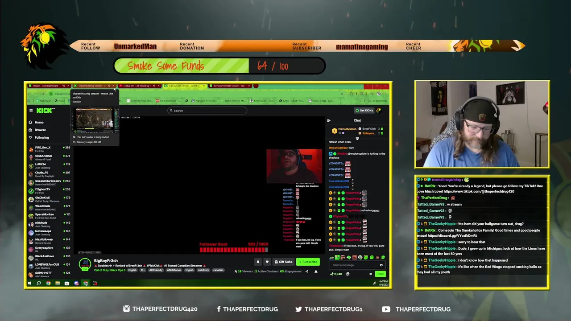
Task: Open FIRE_Gen_X channel in sidebar
Action: pos(49,148)
